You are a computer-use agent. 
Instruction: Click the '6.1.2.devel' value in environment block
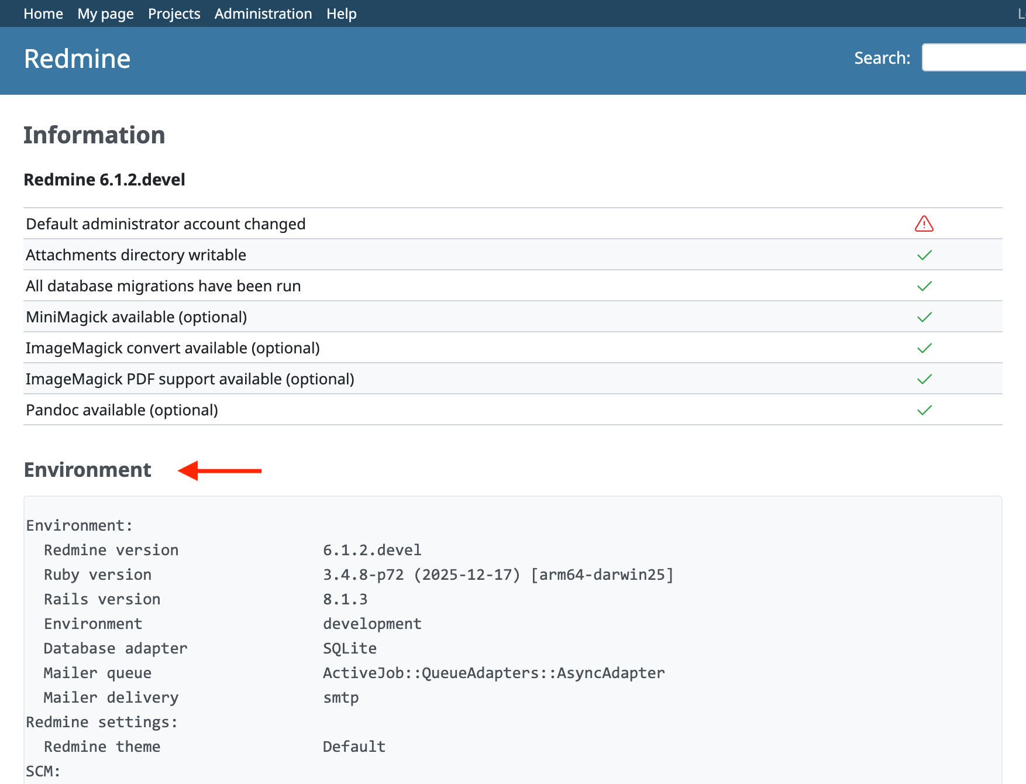372,550
